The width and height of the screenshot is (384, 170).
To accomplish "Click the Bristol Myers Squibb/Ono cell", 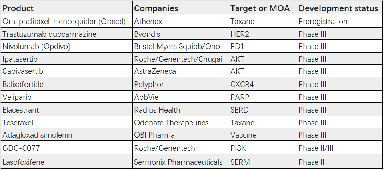I will (x=177, y=47).
